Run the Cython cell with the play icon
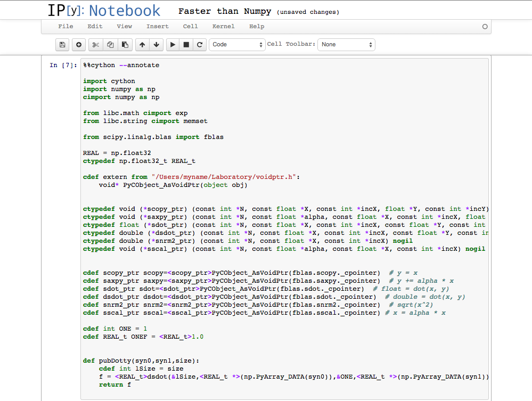 click(x=172, y=44)
